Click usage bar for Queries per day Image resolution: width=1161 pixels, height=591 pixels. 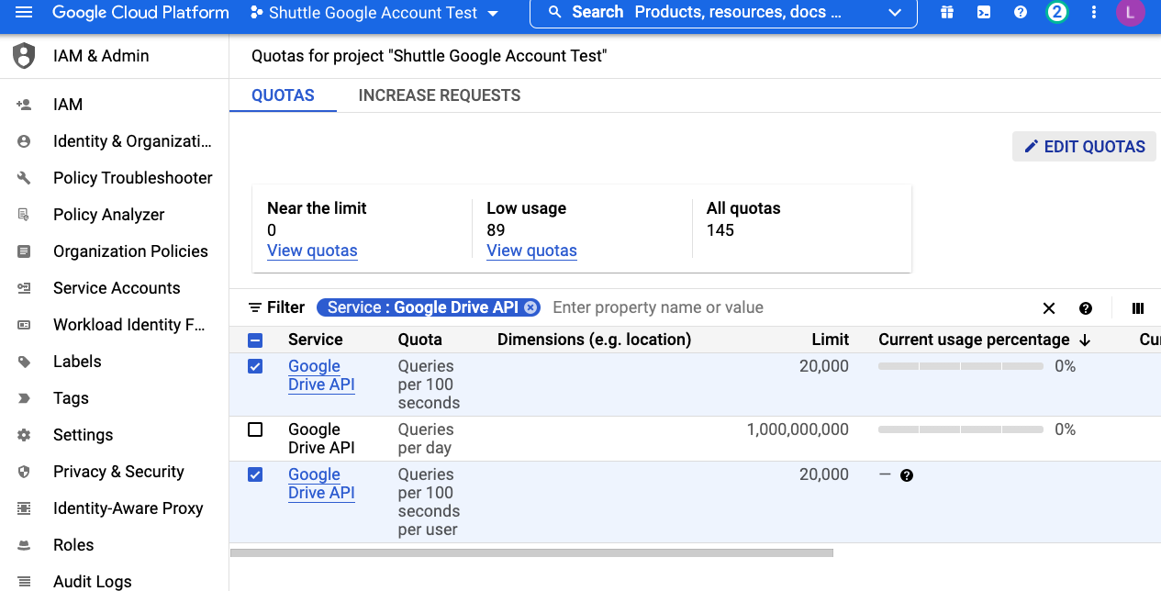960,429
